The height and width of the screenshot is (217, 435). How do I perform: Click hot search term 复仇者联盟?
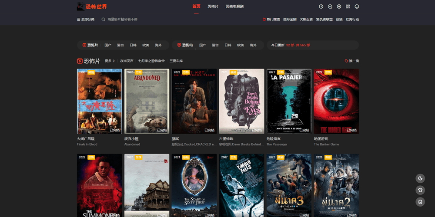[325, 20]
